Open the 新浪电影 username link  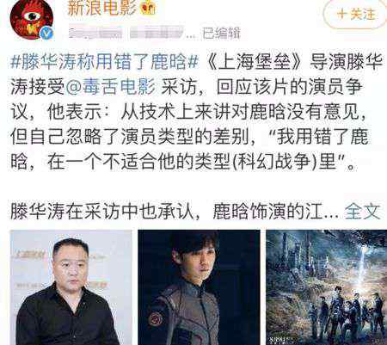(x=101, y=8)
